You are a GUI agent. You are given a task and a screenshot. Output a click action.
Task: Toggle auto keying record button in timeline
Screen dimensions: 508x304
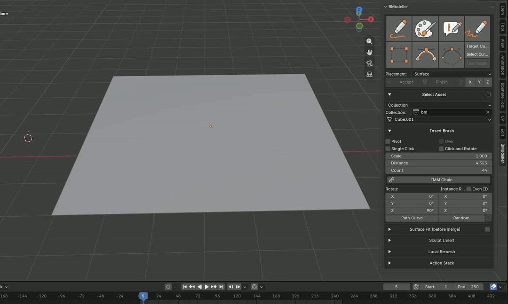[168, 287]
